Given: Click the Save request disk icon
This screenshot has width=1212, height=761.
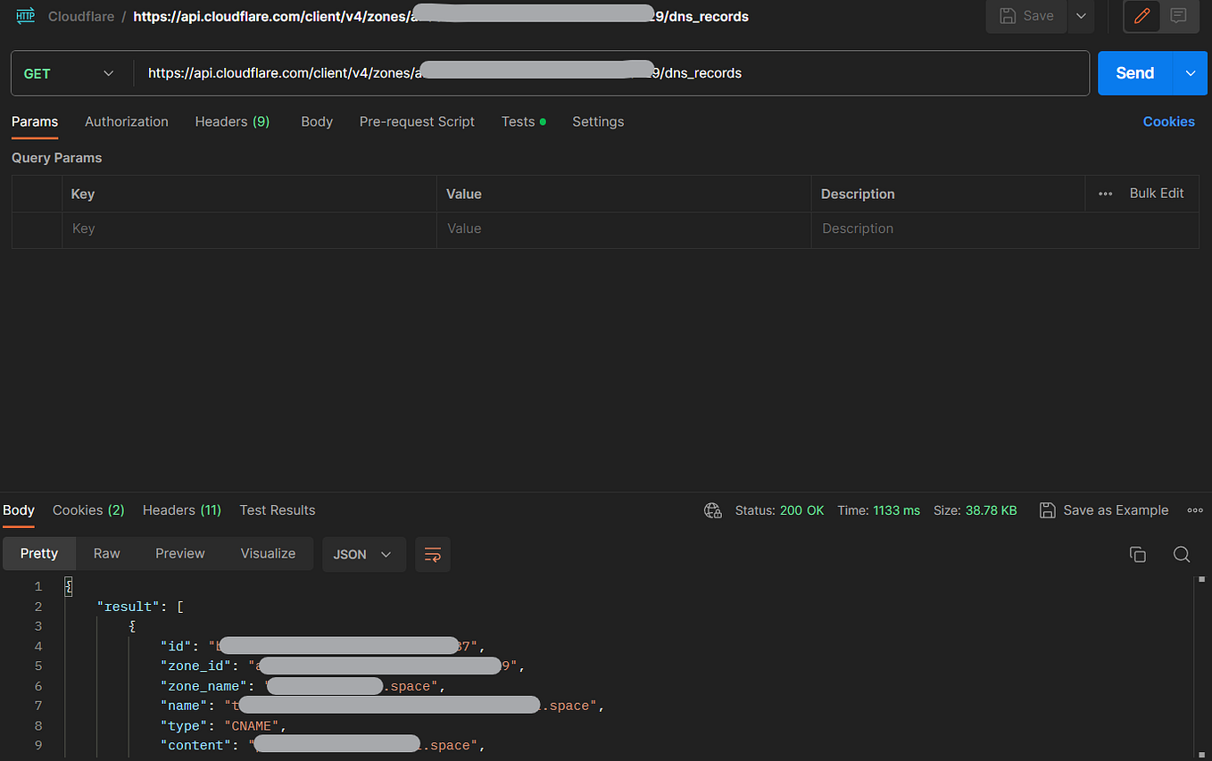Looking at the screenshot, I should pyautogui.click(x=1017, y=16).
